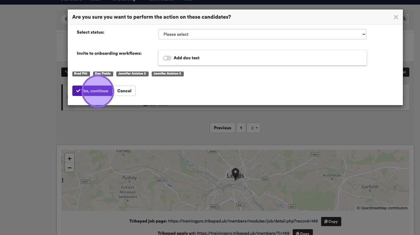
Task: Go to the Previous page
Action: [x=222, y=128]
